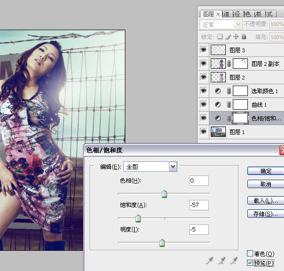
Task: Click the add-to-sample eyedropper icon
Action: pyautogui.click(x=221, y=260)
